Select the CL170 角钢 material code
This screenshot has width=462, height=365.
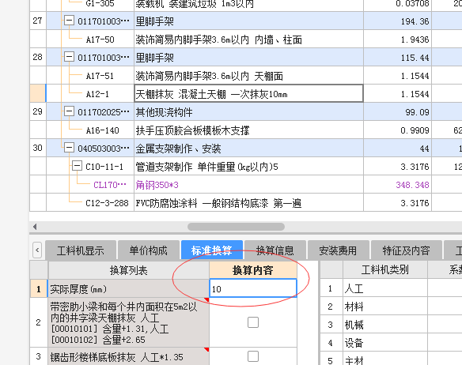(110, 185)
